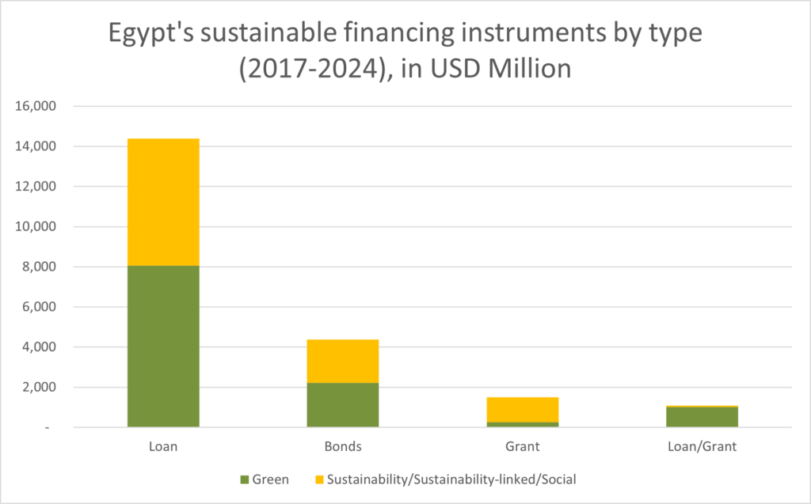The image size is (811, 504).
Task: Click the green Loan/Grant bar segment
Action: point(702,417)
